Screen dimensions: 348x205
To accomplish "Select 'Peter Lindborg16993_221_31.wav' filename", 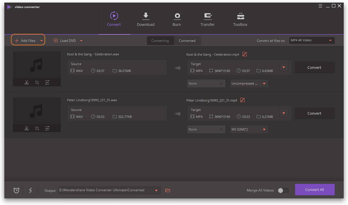I will click(92, 100).
